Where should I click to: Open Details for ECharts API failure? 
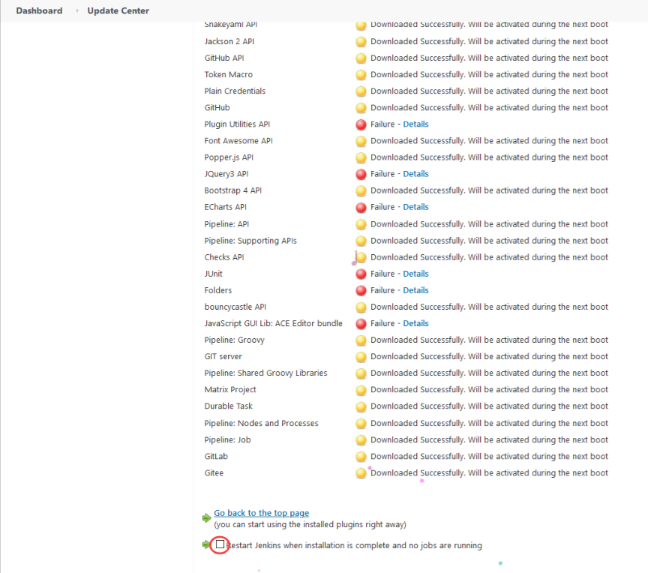(x=415, y=206)
